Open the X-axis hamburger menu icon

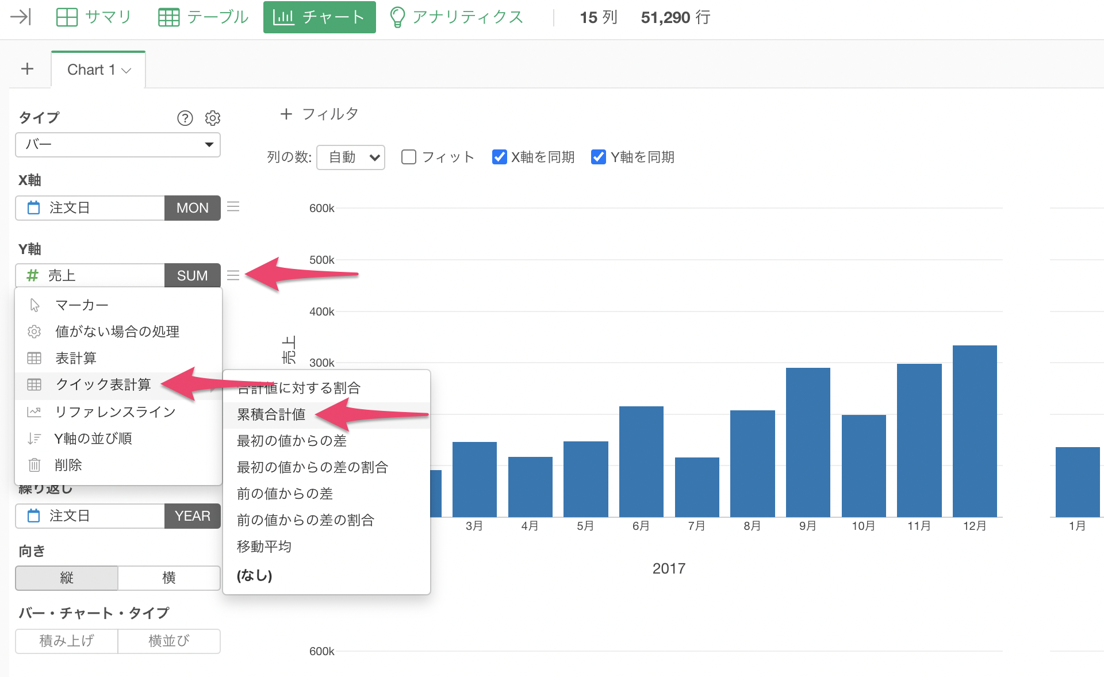click(233, 206)
